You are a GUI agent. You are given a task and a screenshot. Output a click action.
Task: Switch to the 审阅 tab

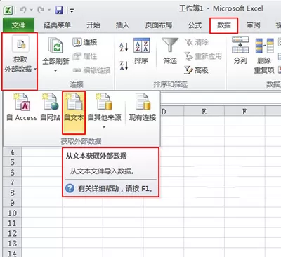253,25
